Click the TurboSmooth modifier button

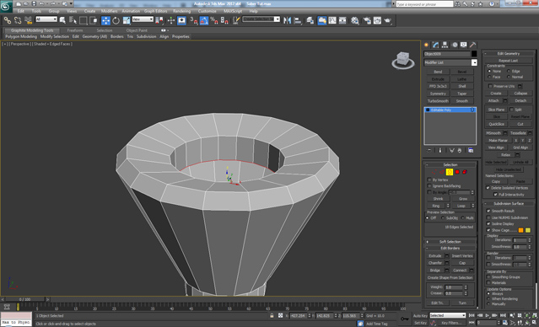[438, 101]
